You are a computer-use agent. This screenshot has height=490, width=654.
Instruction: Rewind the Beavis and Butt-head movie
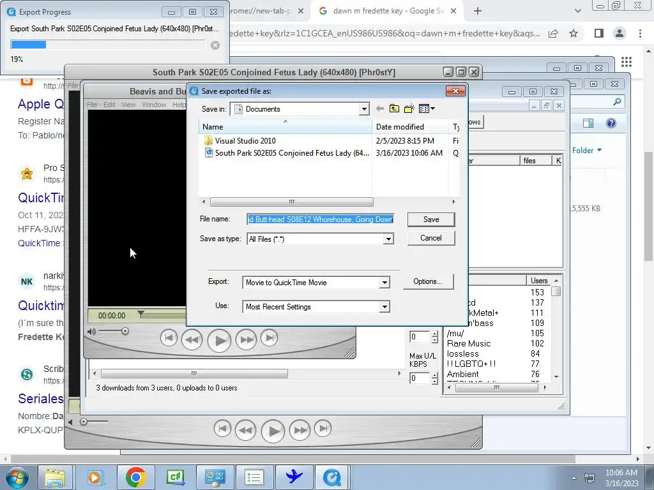(x=192, y=339)
